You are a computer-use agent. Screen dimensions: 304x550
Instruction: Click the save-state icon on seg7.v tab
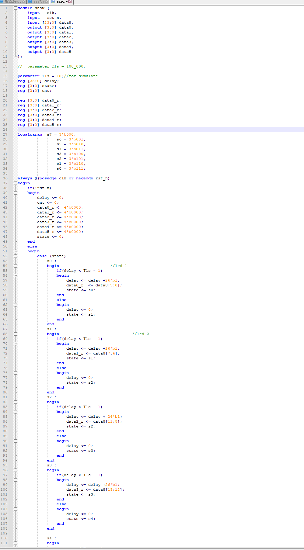pyautogui.click(x=30, y=2)
